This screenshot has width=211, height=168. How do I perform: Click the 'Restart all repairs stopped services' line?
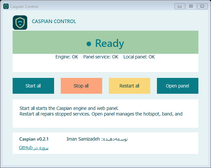coord(101,114)
